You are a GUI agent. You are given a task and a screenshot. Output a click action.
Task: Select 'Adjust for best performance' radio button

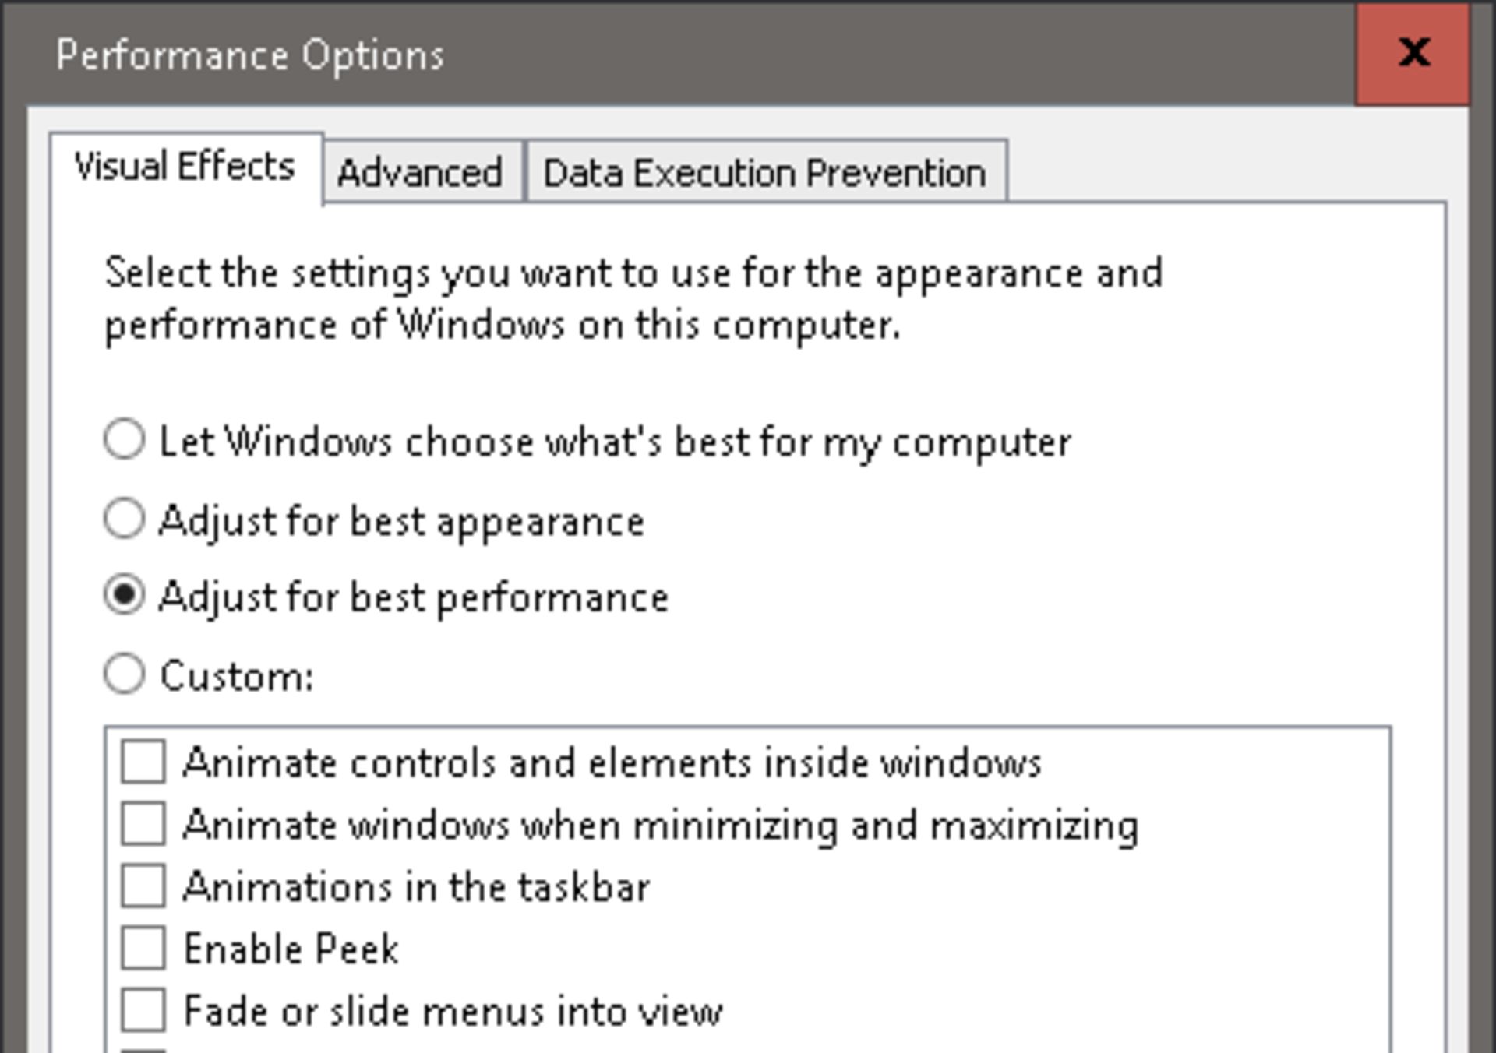(x=125, y=596)
